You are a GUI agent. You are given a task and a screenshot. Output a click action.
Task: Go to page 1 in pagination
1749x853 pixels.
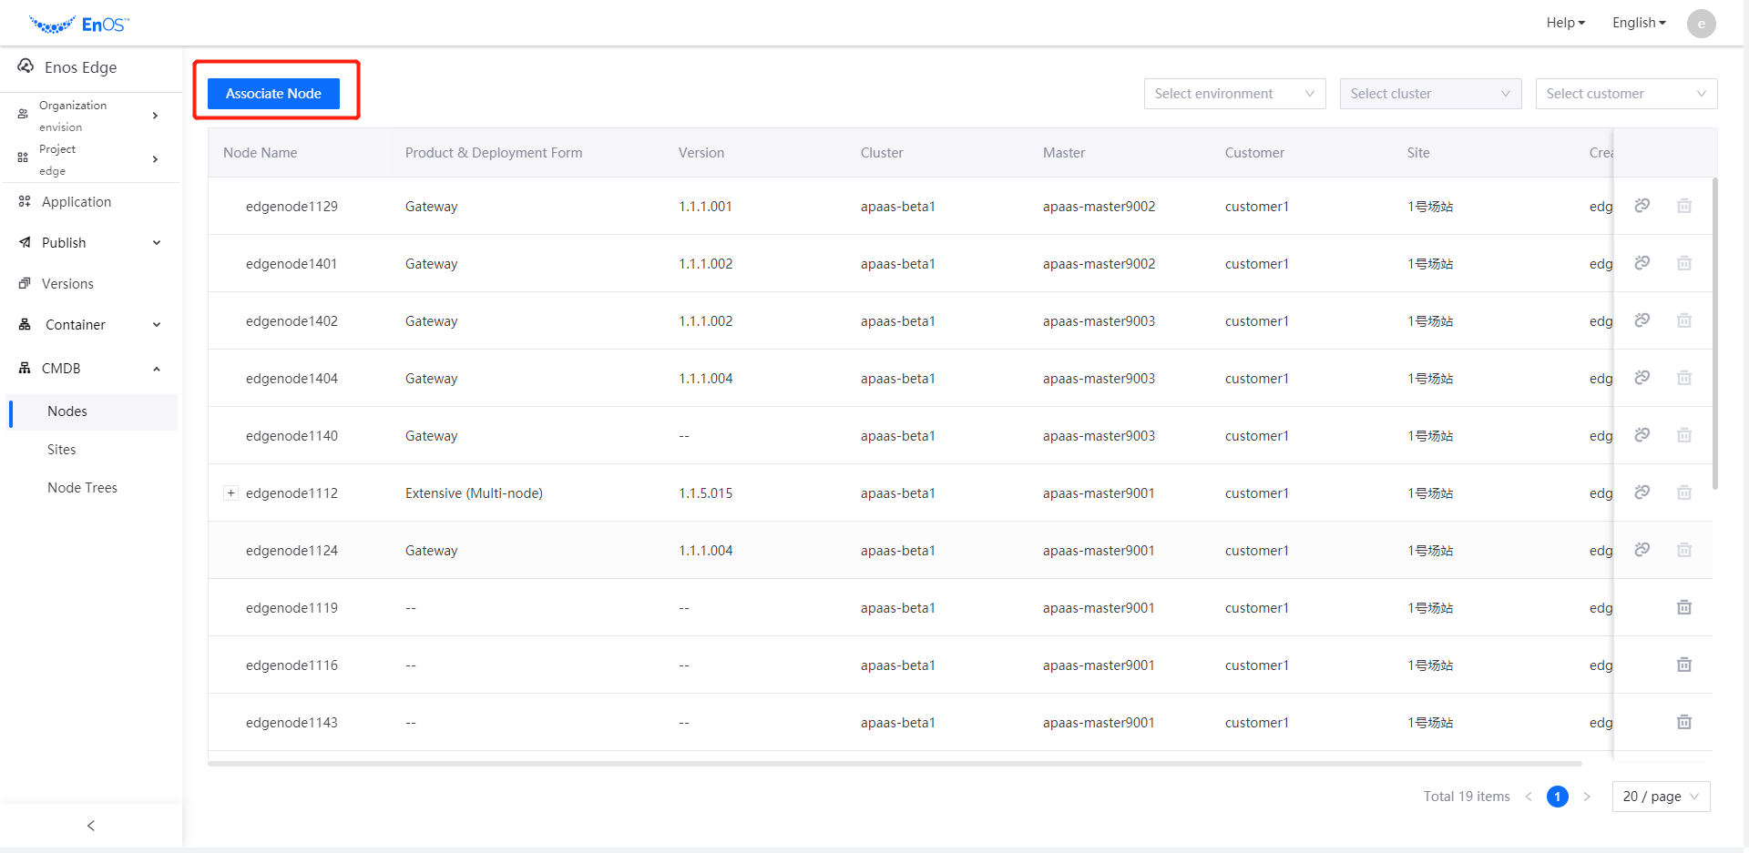tap(1558, 797)
